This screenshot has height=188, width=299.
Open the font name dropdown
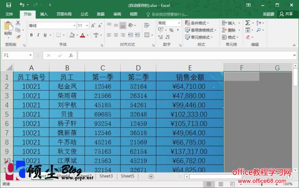(x=74, y=26)
